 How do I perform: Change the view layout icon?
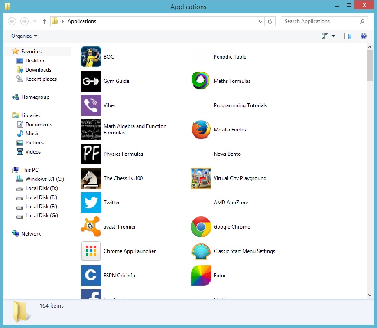324,36
